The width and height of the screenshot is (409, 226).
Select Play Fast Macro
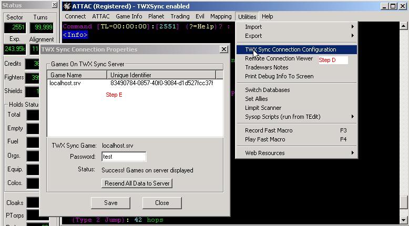[296, 139]
